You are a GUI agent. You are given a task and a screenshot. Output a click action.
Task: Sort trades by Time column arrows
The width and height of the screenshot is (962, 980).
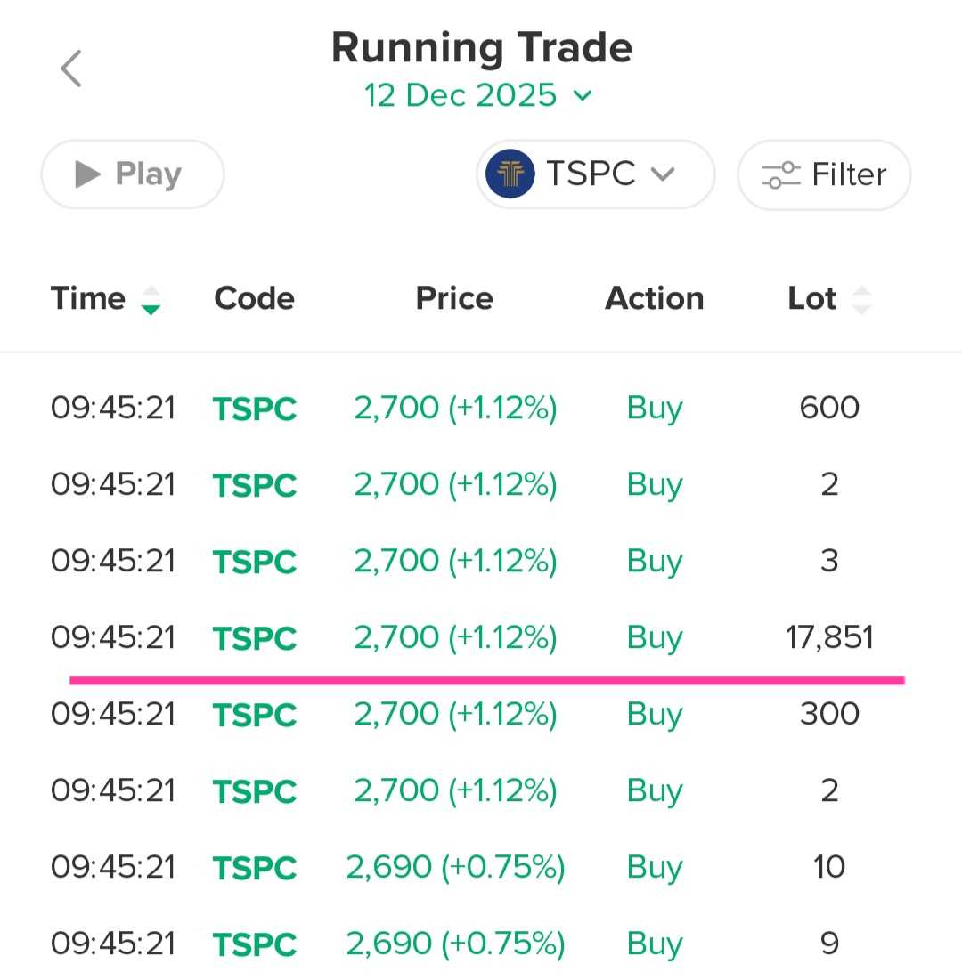(x=151, y=300)
